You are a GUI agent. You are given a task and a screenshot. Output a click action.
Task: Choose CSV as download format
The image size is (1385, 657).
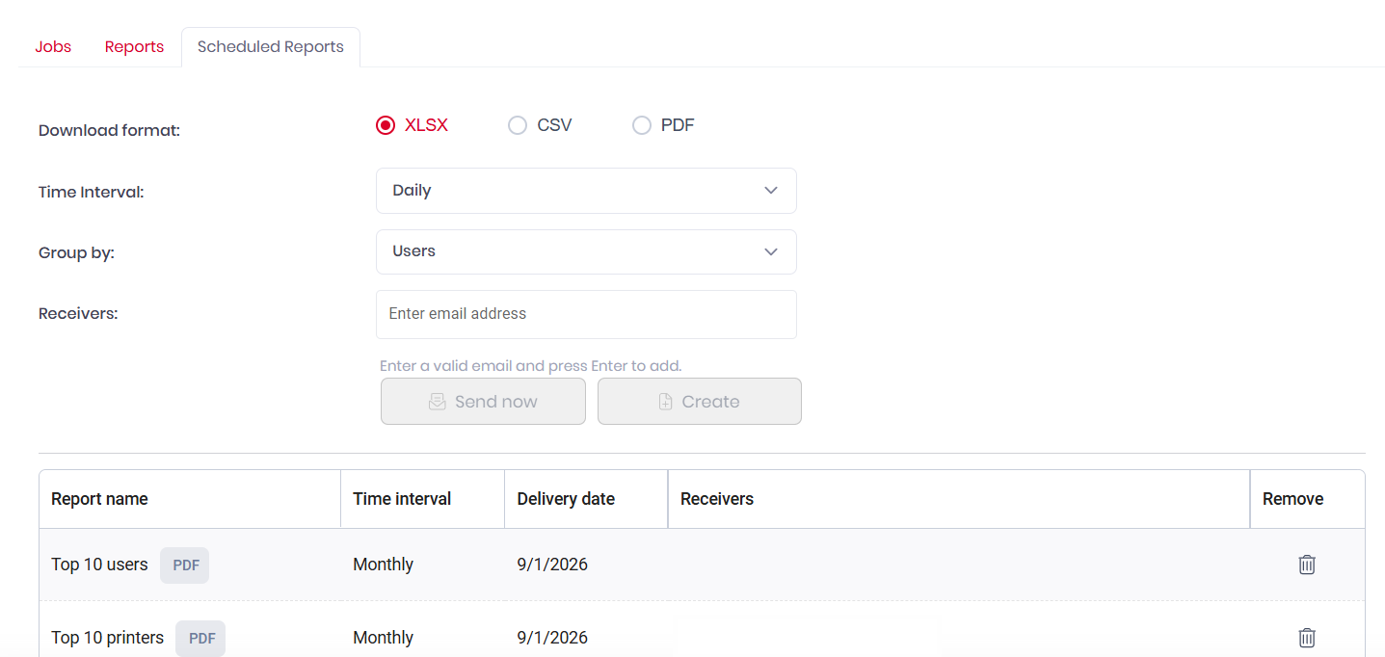[518, 125]
